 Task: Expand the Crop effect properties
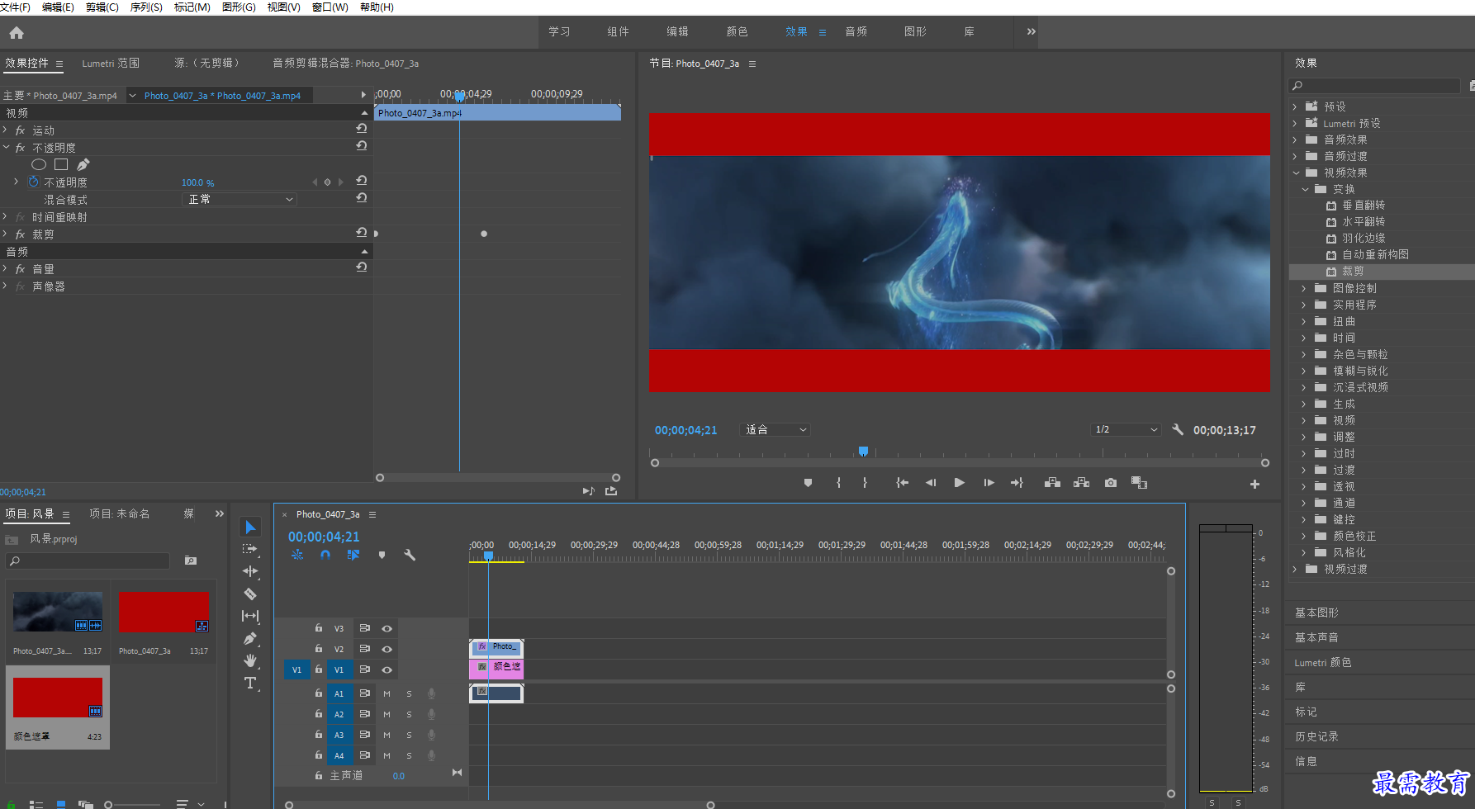coord(6,234)
